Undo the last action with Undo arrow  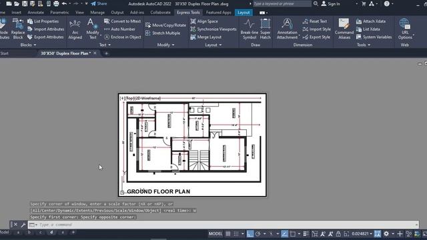[x=64, y=4]
